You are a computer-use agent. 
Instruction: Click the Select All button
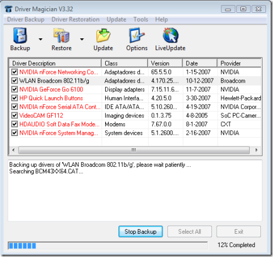(x=189, y=231)
